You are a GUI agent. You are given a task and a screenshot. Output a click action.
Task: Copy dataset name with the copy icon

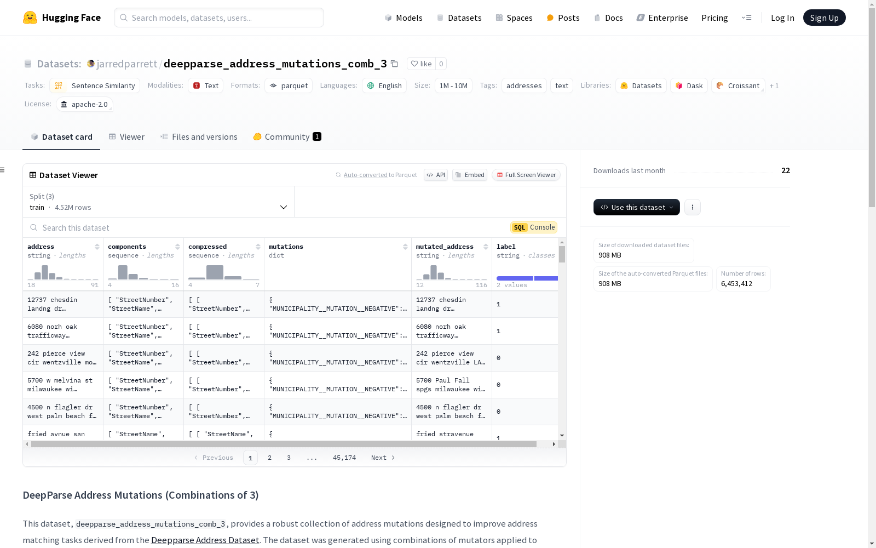coord(394,64)
